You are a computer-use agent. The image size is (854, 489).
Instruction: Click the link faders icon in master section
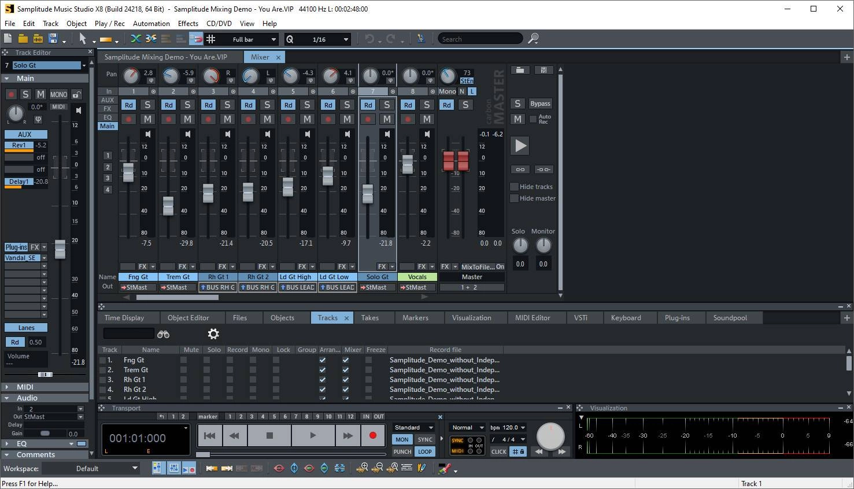[x=520, y=169]
